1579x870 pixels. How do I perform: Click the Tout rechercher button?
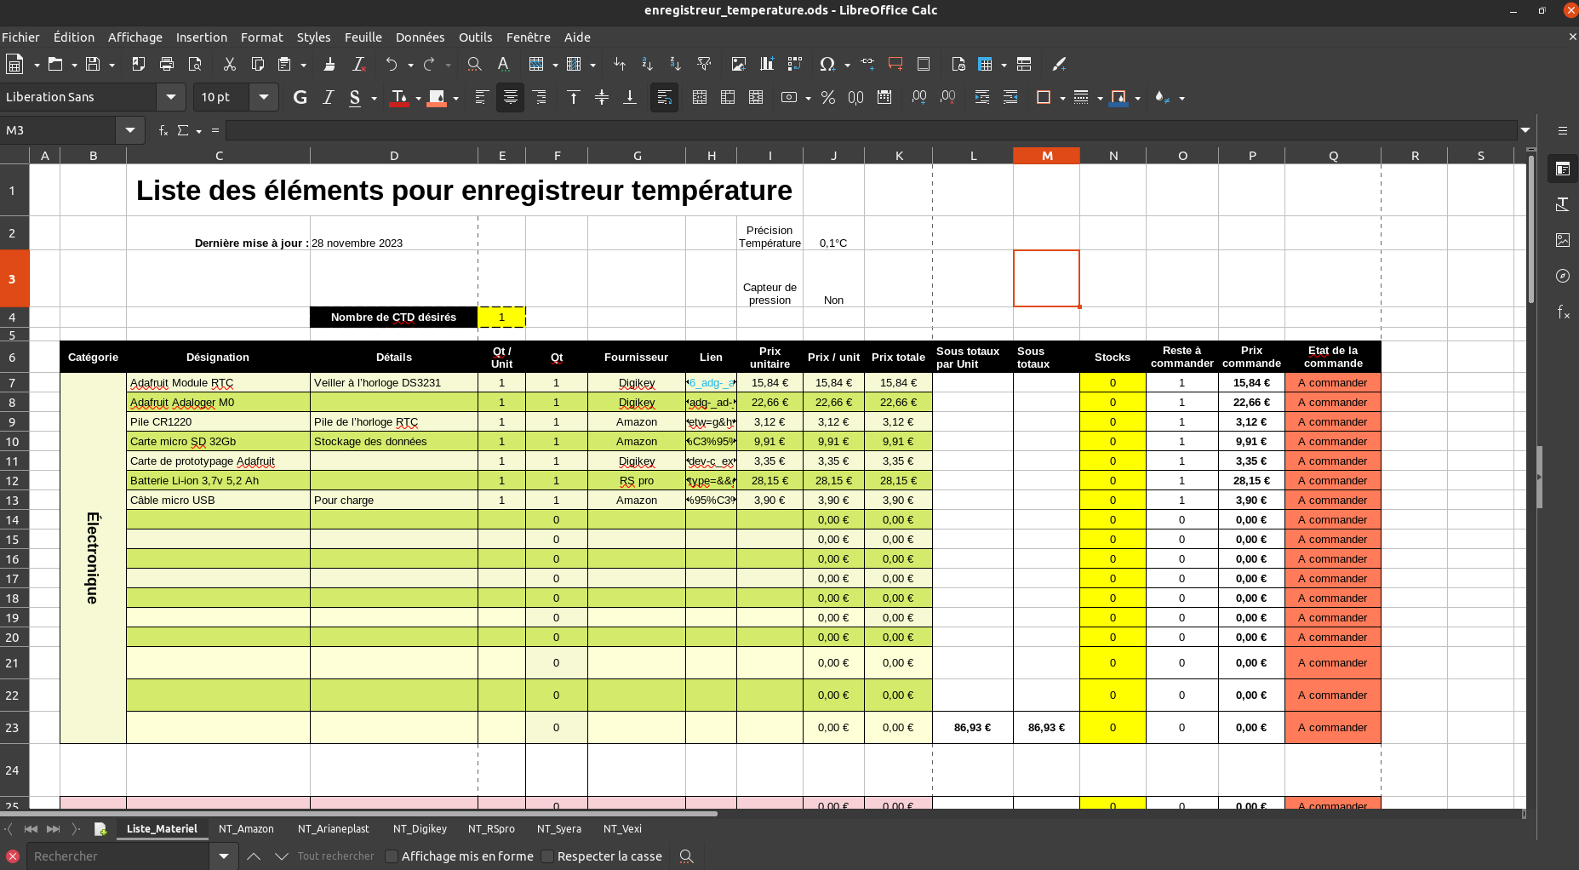pyautogui.click(x=335, y=856)
